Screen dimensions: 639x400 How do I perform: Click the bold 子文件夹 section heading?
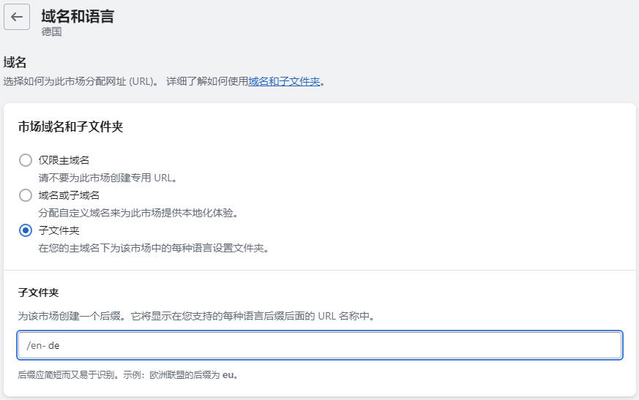38,293
